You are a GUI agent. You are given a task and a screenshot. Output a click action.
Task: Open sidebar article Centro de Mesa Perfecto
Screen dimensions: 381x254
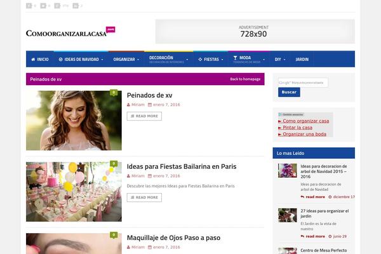[324, 250]
